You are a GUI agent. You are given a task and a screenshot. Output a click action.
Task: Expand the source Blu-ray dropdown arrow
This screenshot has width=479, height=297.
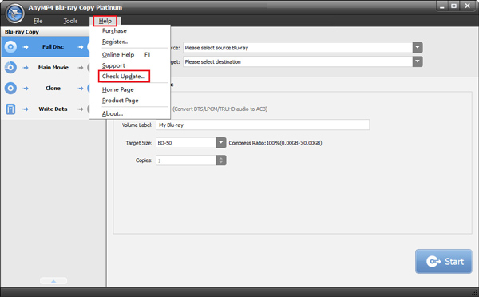click(x=418, y=48)
